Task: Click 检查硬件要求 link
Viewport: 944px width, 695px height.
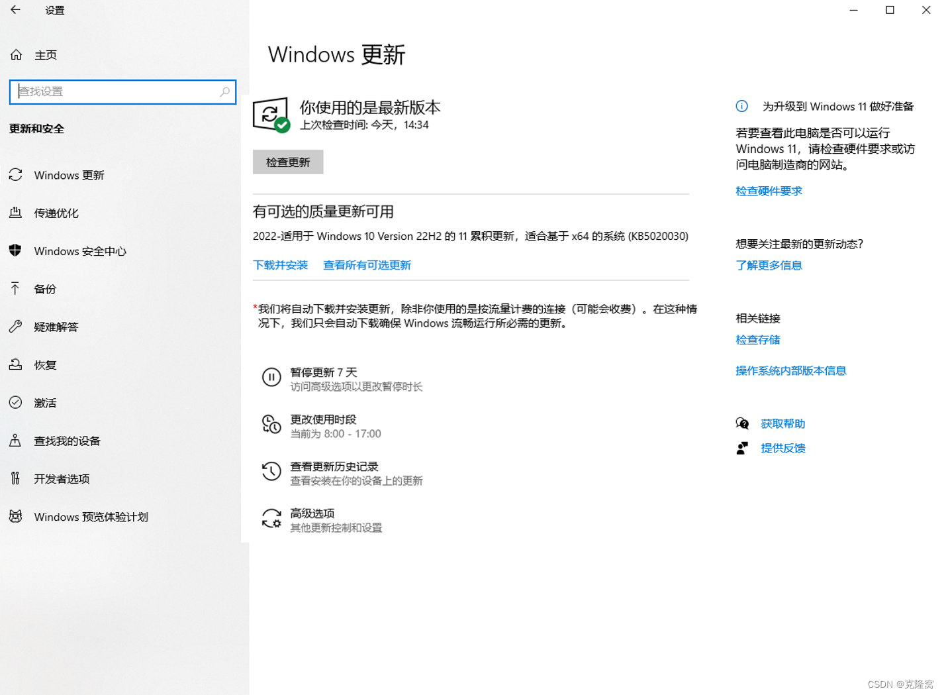Action: (x=769, y=191)
